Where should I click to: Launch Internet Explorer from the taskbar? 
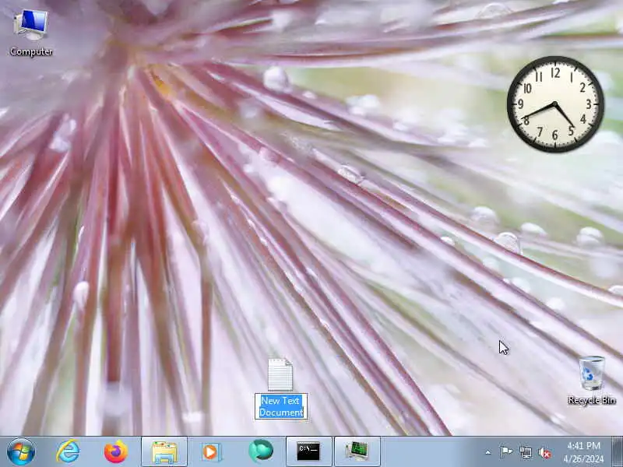click(x=68, y=451)
